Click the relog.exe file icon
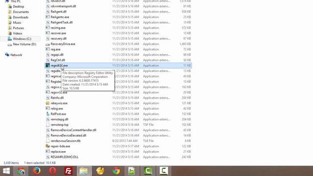Viewport: 313px width, 176px height. click(x=47, y=109)
